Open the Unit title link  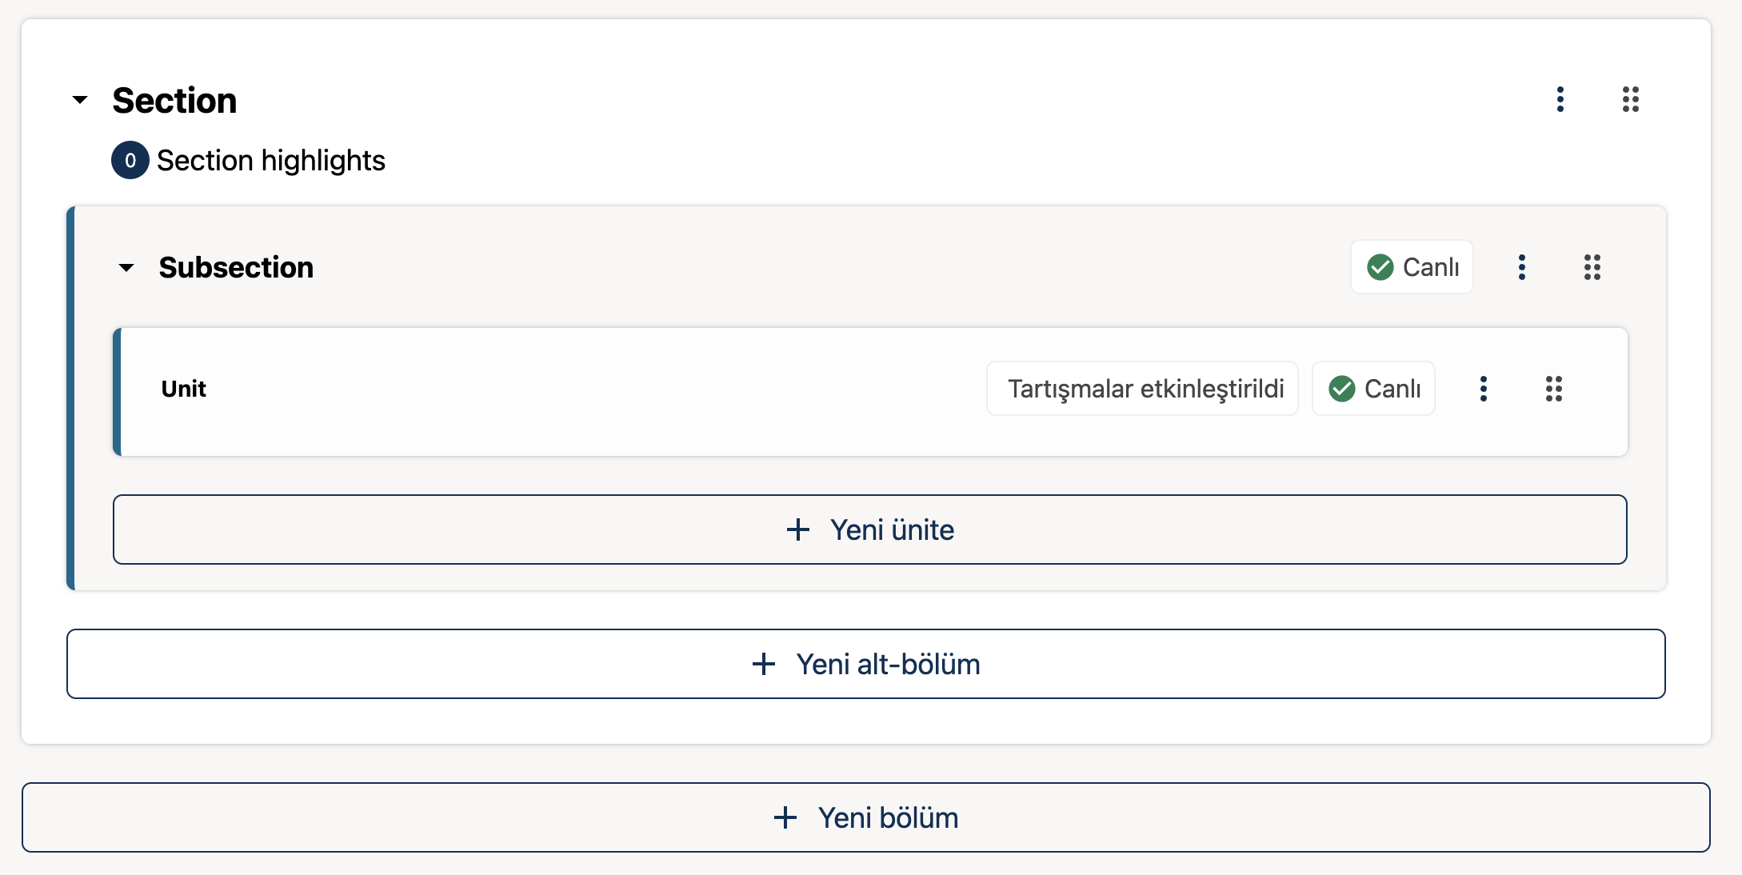point(184,389)
